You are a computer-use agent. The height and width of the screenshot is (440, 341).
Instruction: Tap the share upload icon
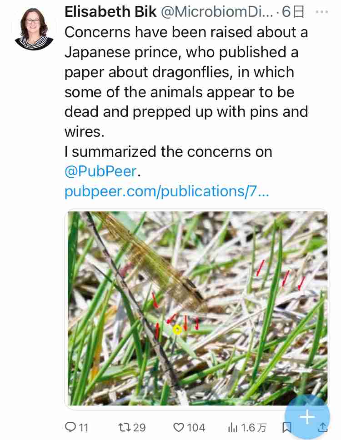coord(322,427)
